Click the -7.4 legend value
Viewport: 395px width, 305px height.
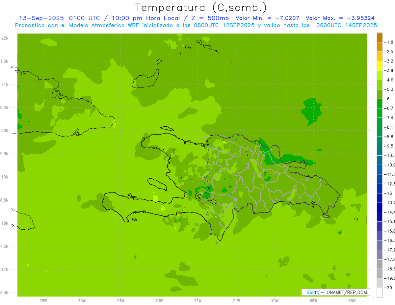click(x=389, y=117)
